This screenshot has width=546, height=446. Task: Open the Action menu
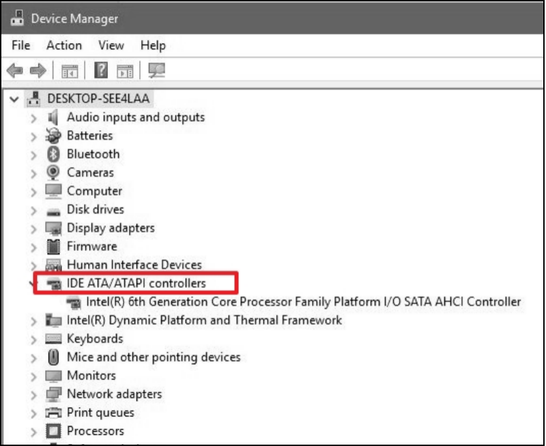click(63, 45)
